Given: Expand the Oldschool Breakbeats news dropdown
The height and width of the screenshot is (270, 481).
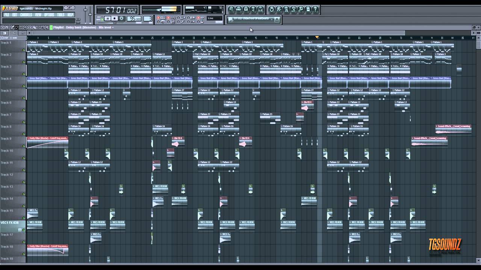Looking at the screenshot, I should 271,19.
